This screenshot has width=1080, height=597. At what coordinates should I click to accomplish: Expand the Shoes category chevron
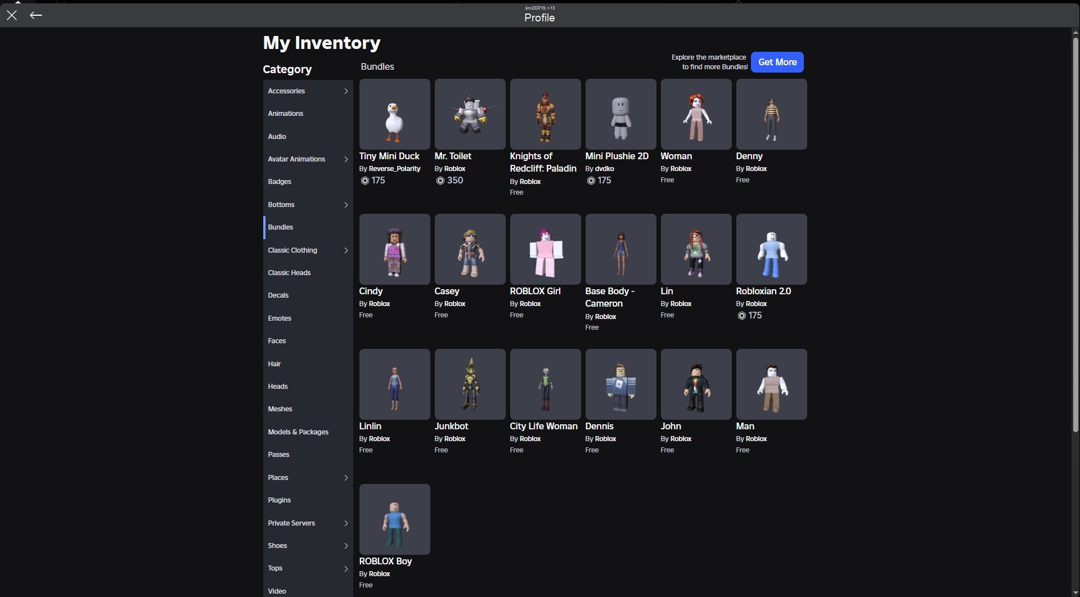(x=346, y=546)
